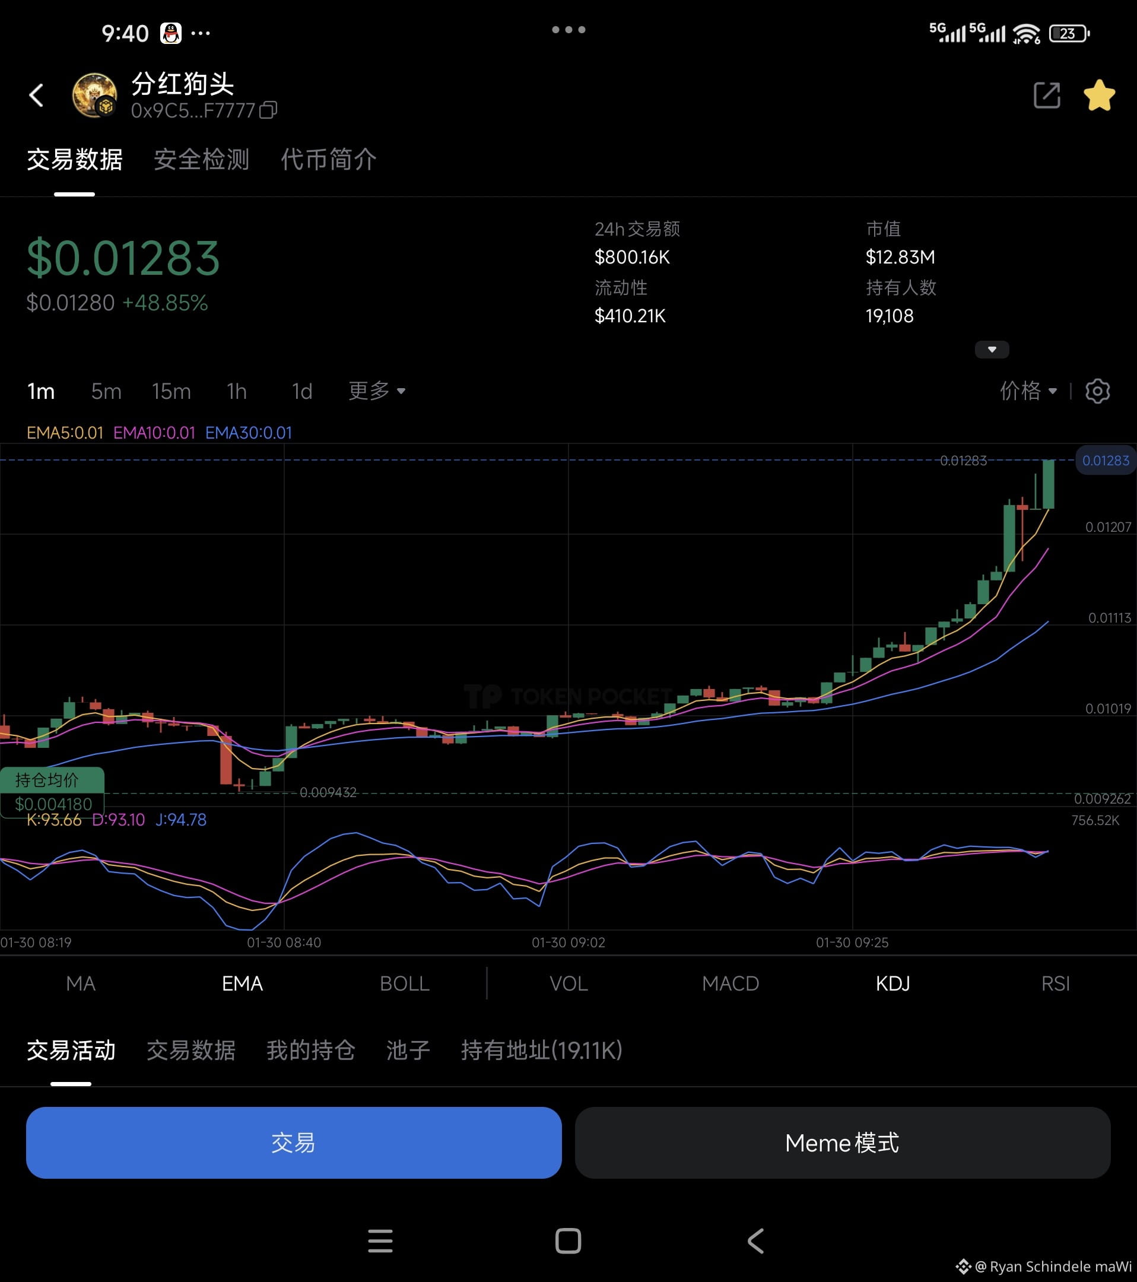Tap the Wi-Fi icon in status bar
The width and height of the screenshot is (1137, 1282).
click(x=1027, y=33)
